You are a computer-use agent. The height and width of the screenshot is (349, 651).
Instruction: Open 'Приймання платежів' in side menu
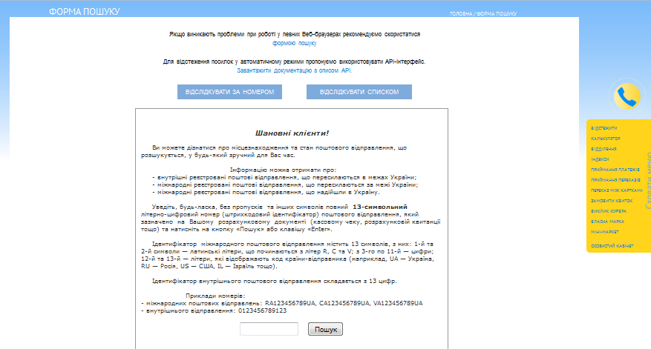615,170
